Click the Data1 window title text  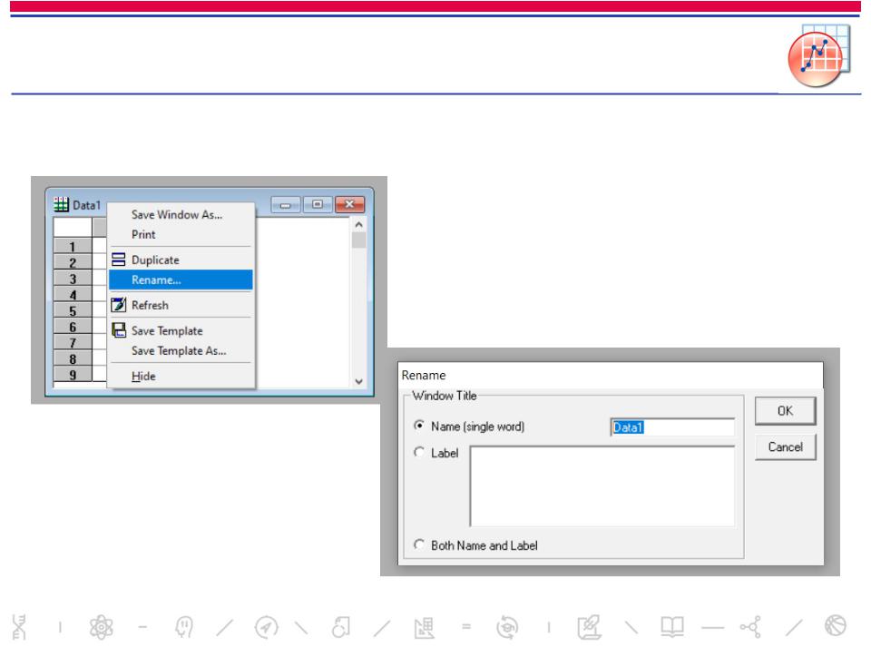coord(87,205)
